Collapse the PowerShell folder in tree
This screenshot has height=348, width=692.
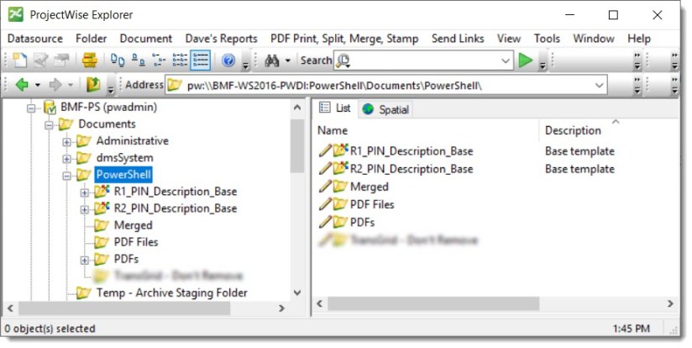click(67, 175)
